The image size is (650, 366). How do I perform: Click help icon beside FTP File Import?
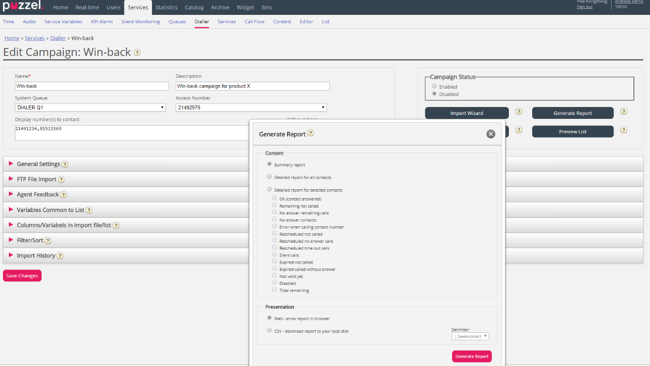[x=61, y=179]
